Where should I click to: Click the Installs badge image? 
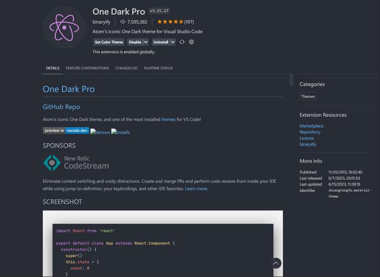[120, 132]
